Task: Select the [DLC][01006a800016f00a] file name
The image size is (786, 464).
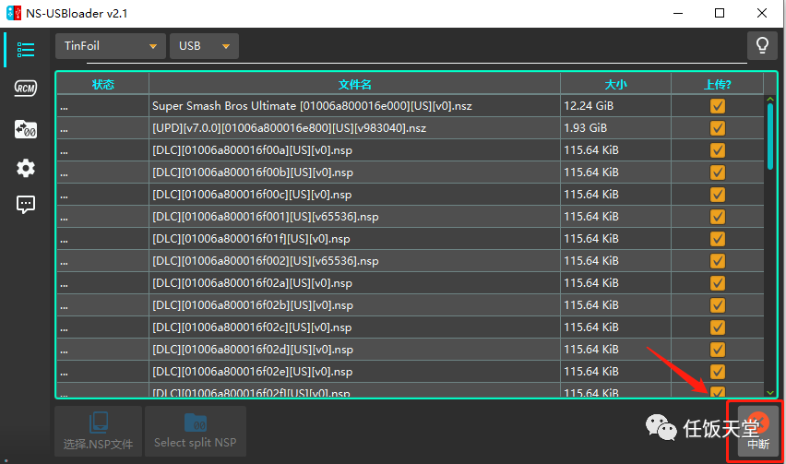Action: pos(252,149)
